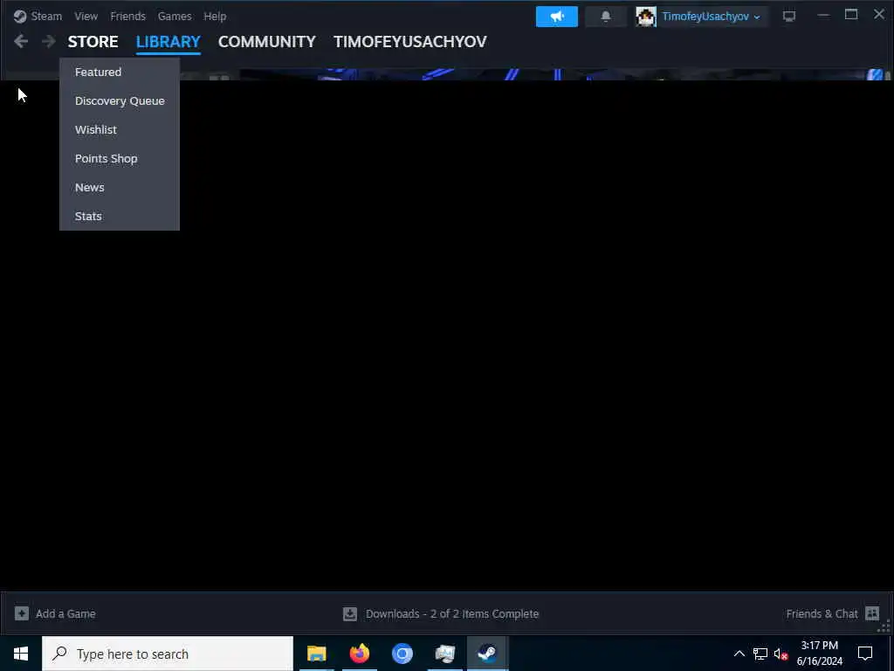Open File Explorer from taskbar
This screenshot has height=671, width=894.
[x=316, y=654]
